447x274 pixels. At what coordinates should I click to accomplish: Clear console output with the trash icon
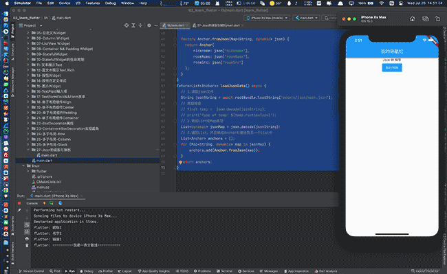point(27,245)
